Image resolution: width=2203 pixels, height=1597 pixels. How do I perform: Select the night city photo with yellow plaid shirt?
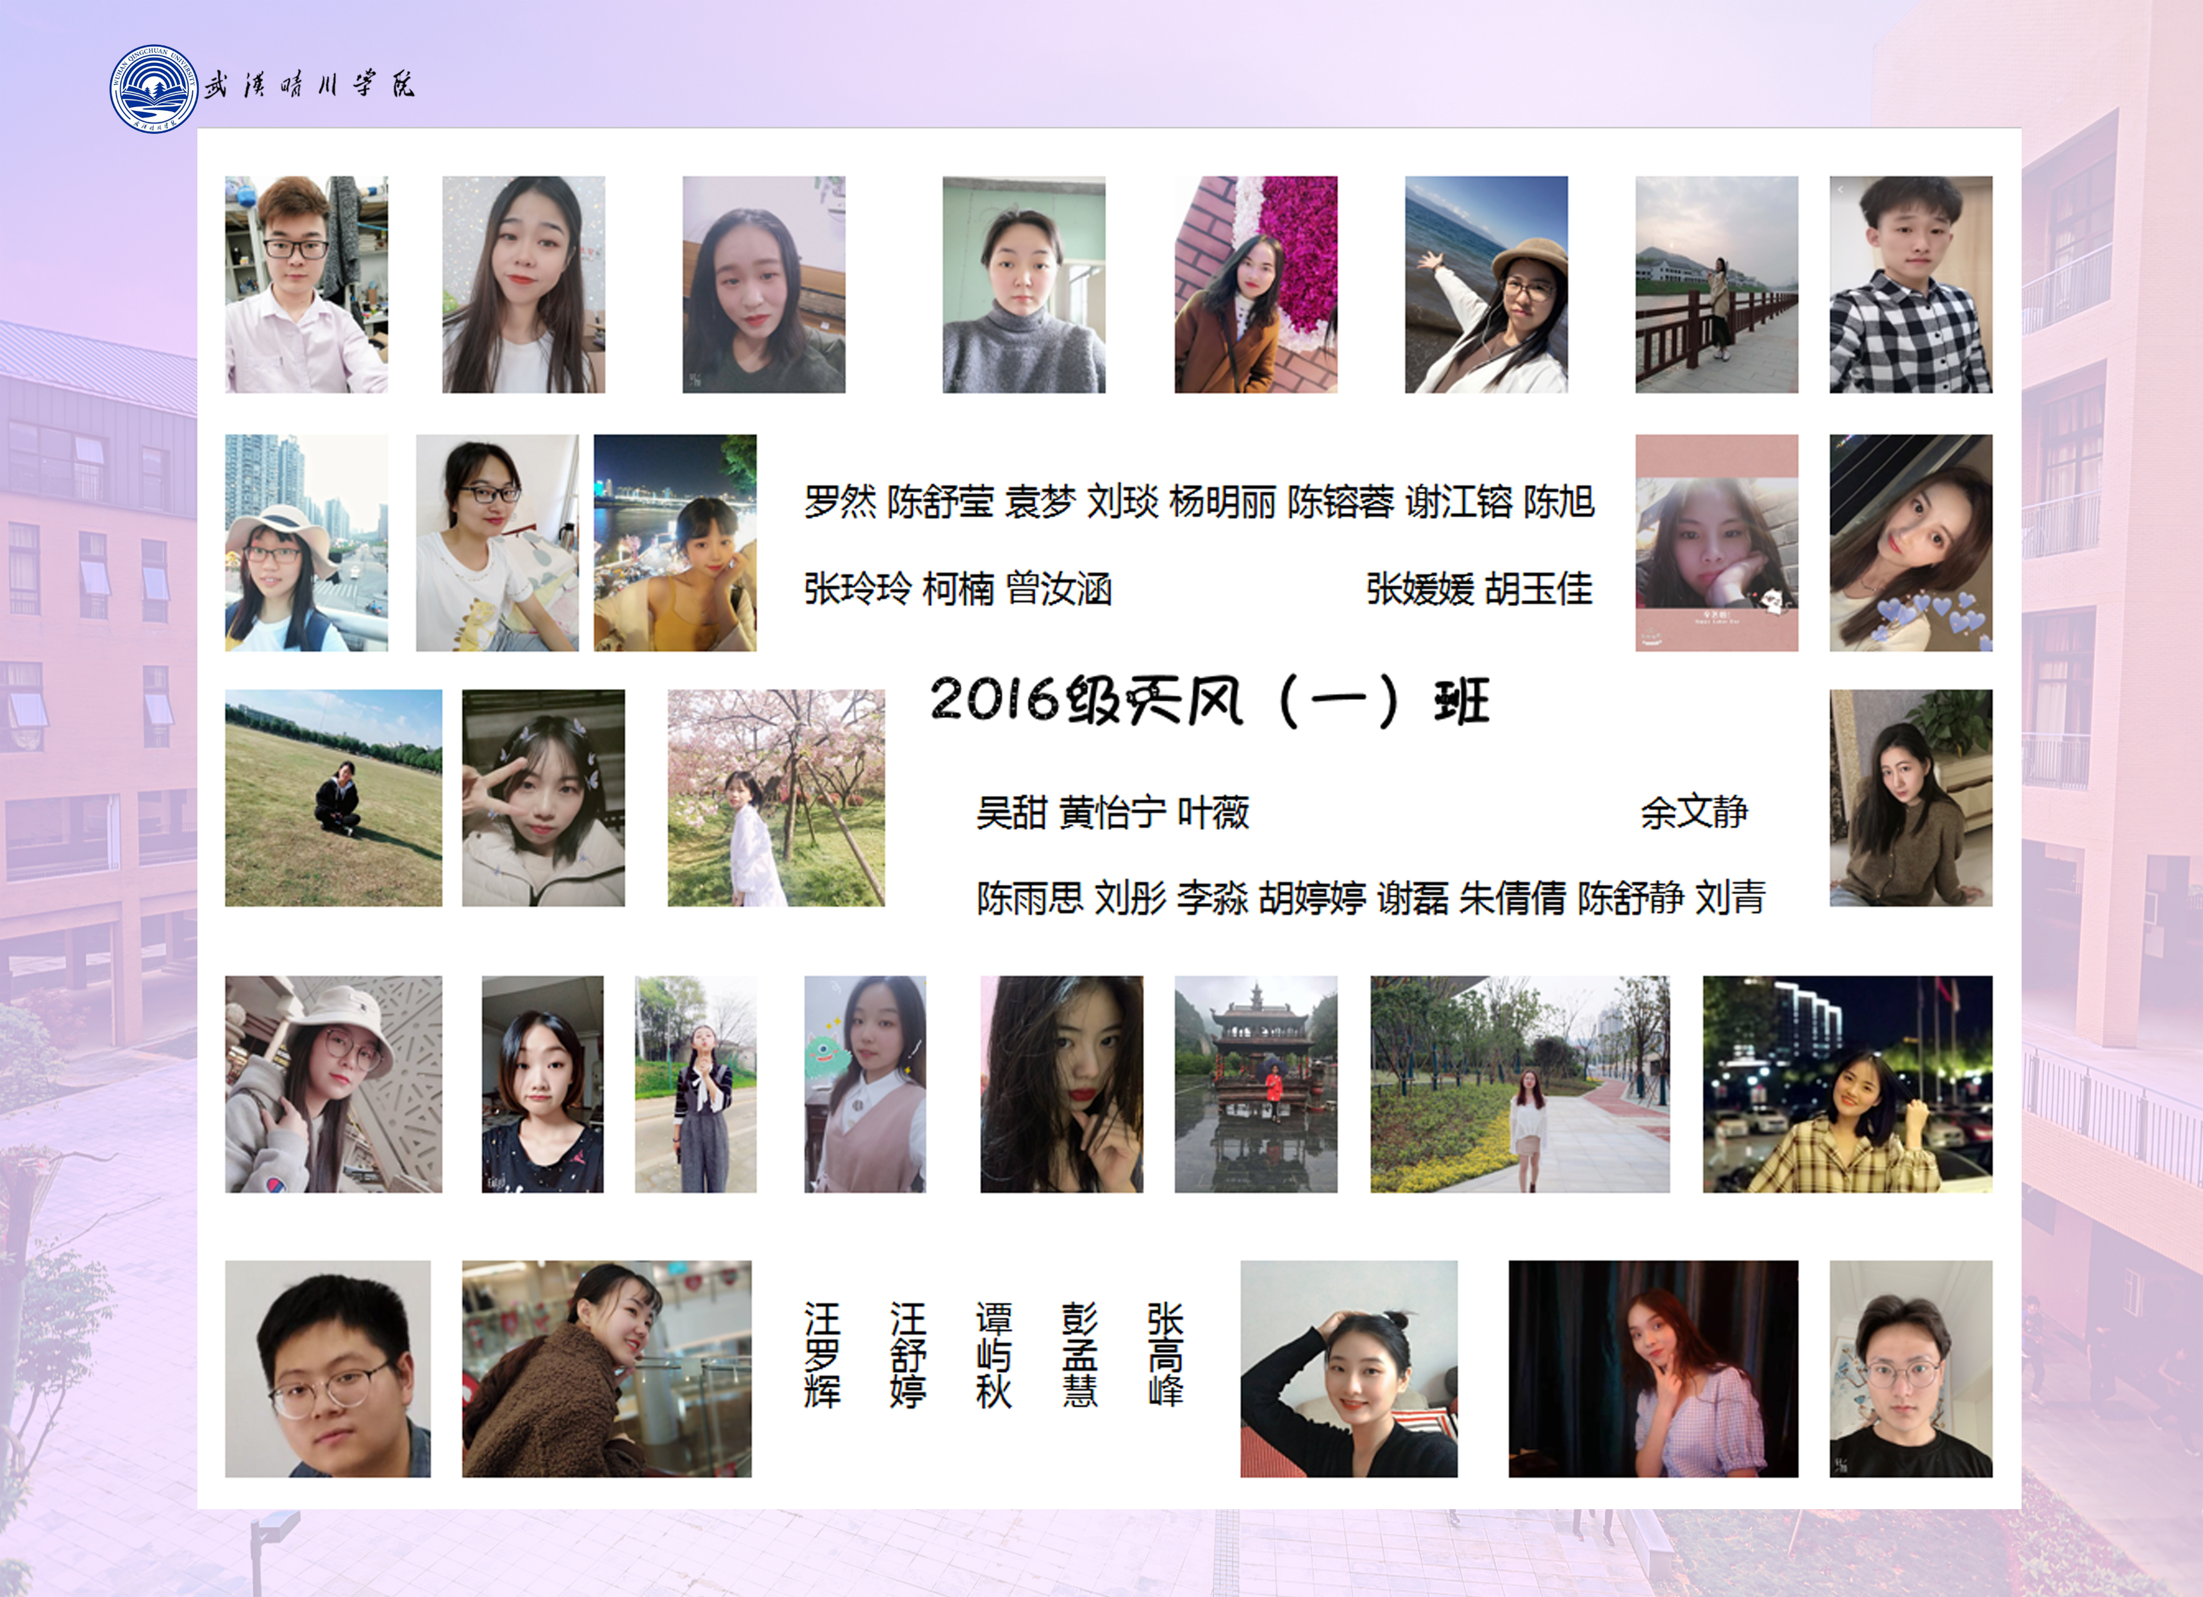(1847, 1084)
